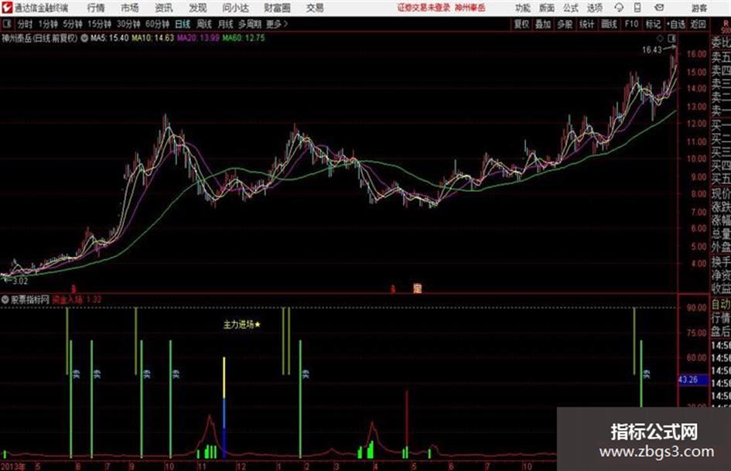
Task: Select the 周线 weekly period tab
Action: [x=204, y=24]
